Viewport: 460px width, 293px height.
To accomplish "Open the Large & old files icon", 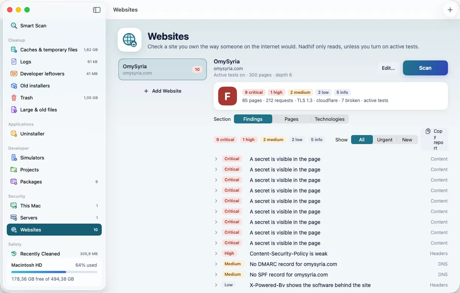I will click(14, 110).
